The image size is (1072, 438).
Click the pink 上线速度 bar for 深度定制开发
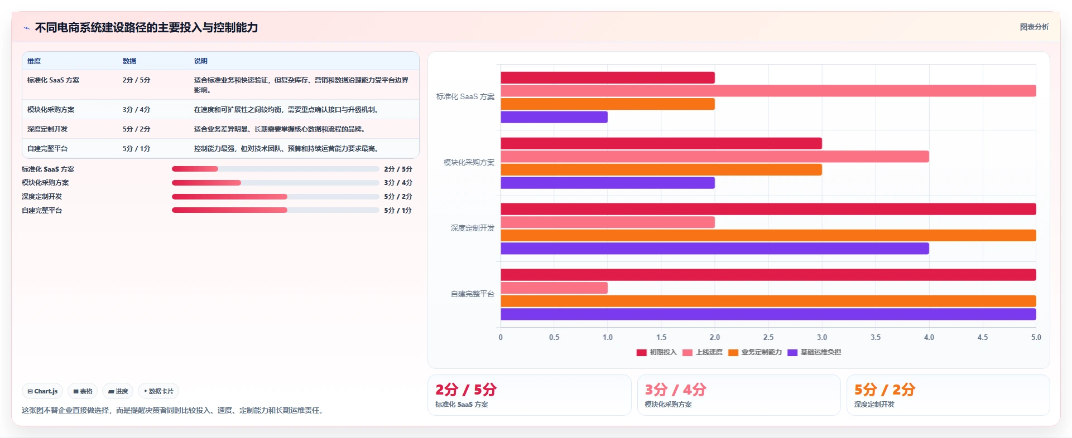pos(608,222)
